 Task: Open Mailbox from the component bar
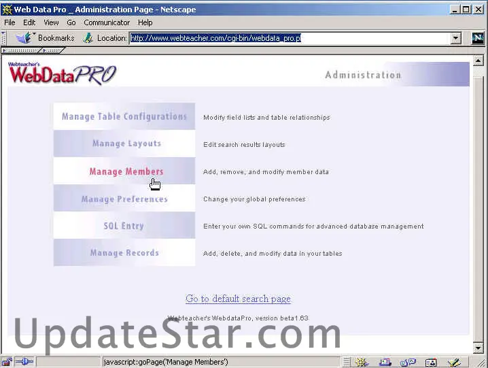pos(385,362)
